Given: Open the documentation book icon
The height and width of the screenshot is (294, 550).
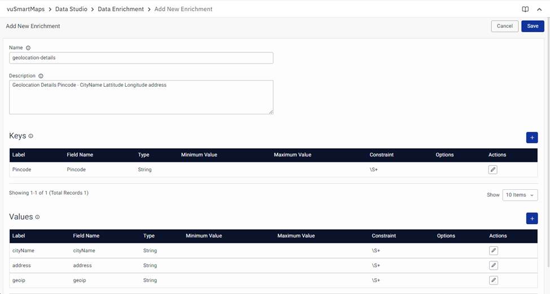Looking at the screenshot, I should point(525,9).
